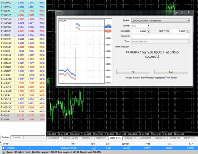Click the USDCAD bid price 1.0334
This screenshot has width=198, height=154.
(21, 19)
